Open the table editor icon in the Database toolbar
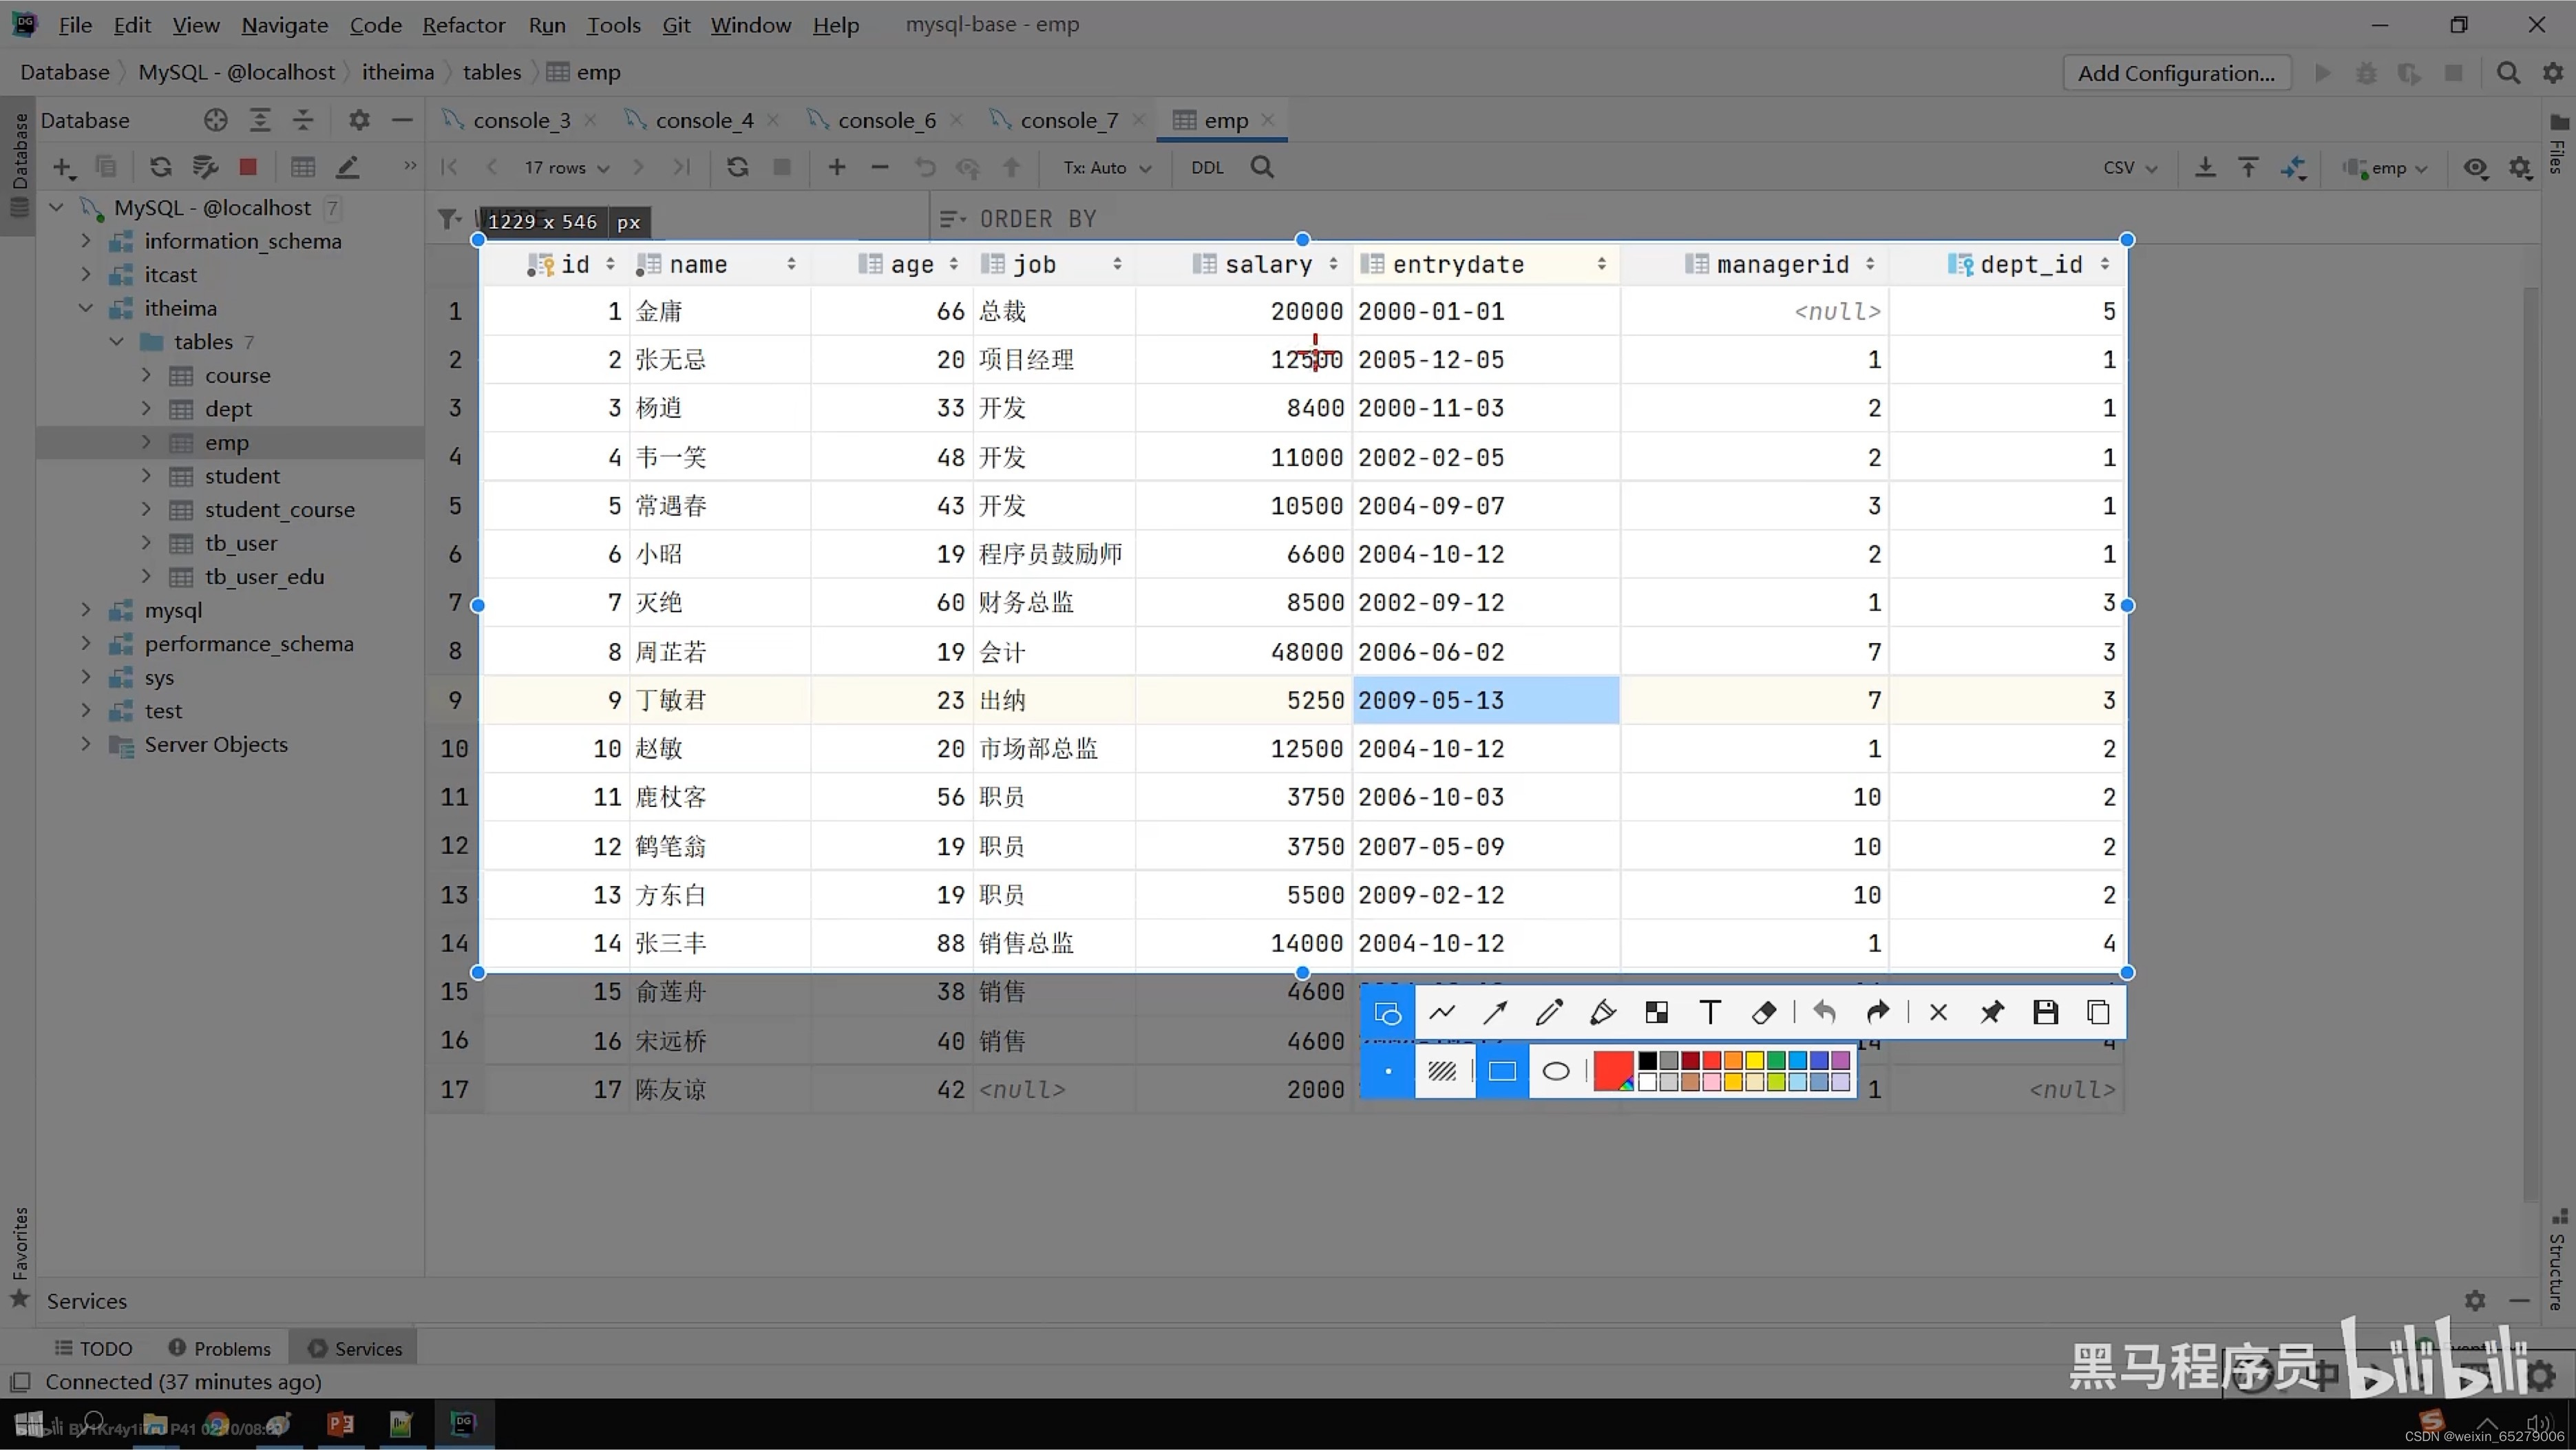2576x1450 pixels. click(x=302, y=167)
